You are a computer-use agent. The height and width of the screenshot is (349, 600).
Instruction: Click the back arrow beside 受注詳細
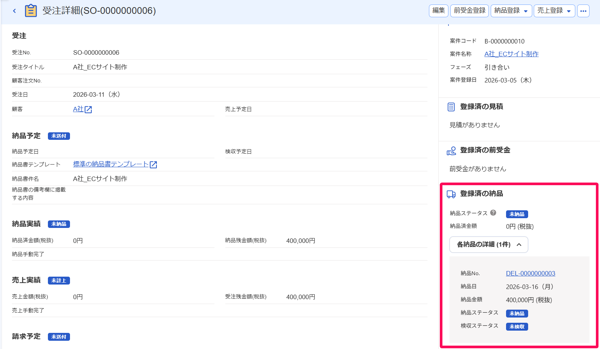14,11
